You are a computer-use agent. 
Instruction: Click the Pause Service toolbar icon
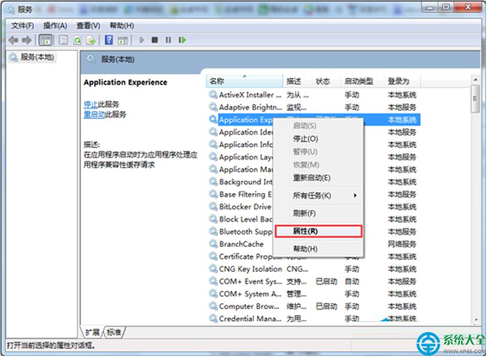click(x=168, y=40)
